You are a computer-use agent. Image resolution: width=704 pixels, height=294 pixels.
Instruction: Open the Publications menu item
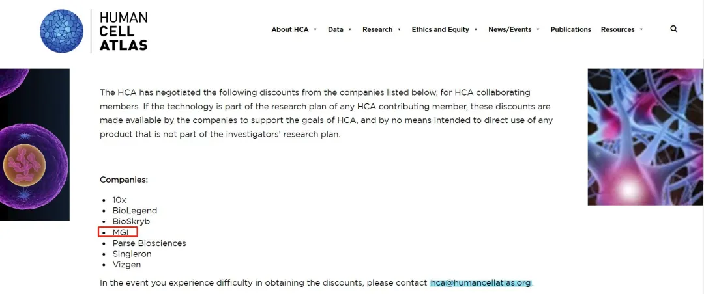coord(570,29)
